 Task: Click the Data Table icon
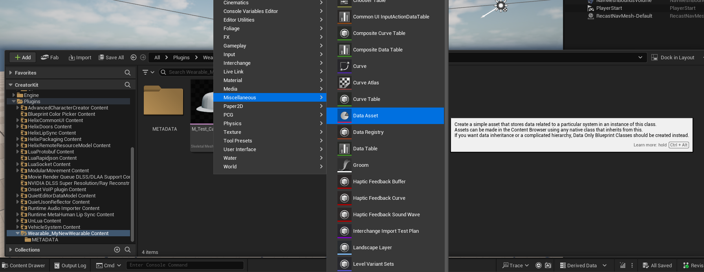(345, 148)
